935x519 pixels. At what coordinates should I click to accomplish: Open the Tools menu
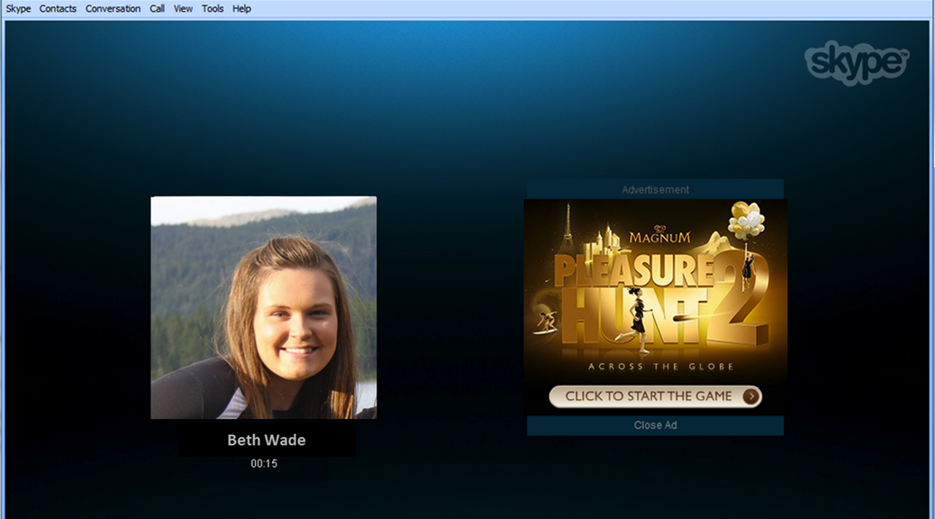tap(213, 9)
